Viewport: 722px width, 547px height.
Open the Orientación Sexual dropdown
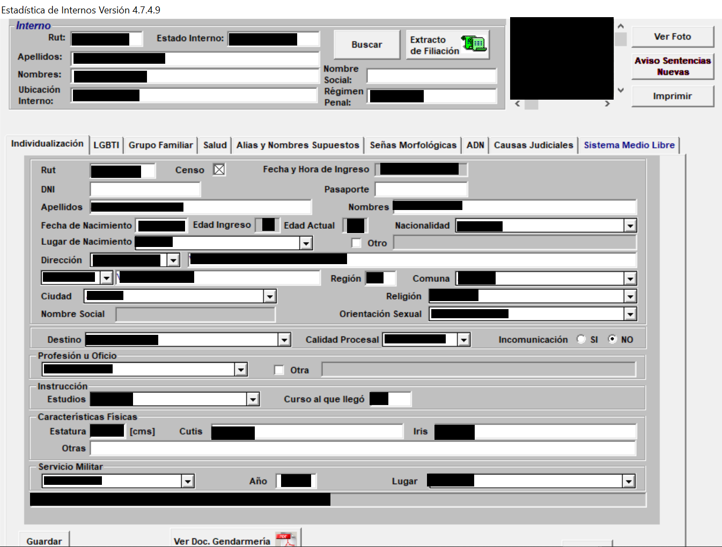coord(630,314)
